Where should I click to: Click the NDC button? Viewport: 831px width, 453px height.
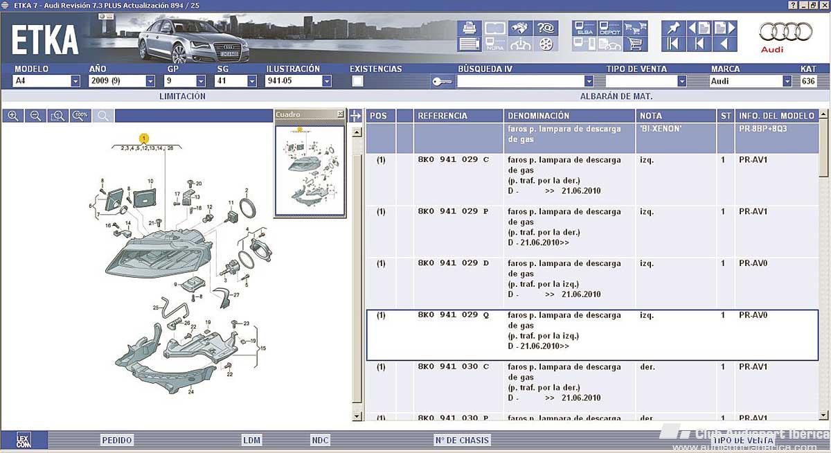320,440
